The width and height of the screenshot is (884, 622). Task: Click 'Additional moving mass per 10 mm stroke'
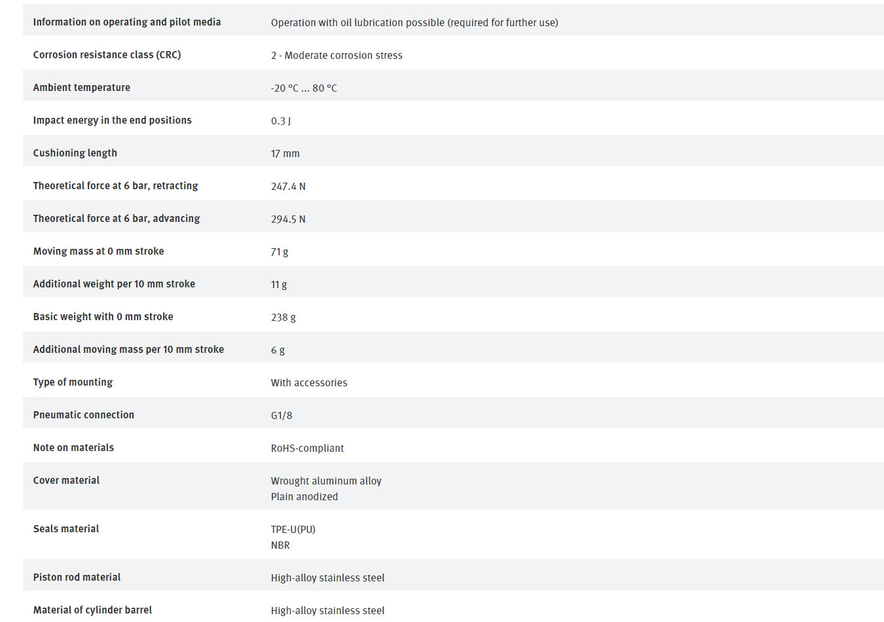[x=128, y=350]
